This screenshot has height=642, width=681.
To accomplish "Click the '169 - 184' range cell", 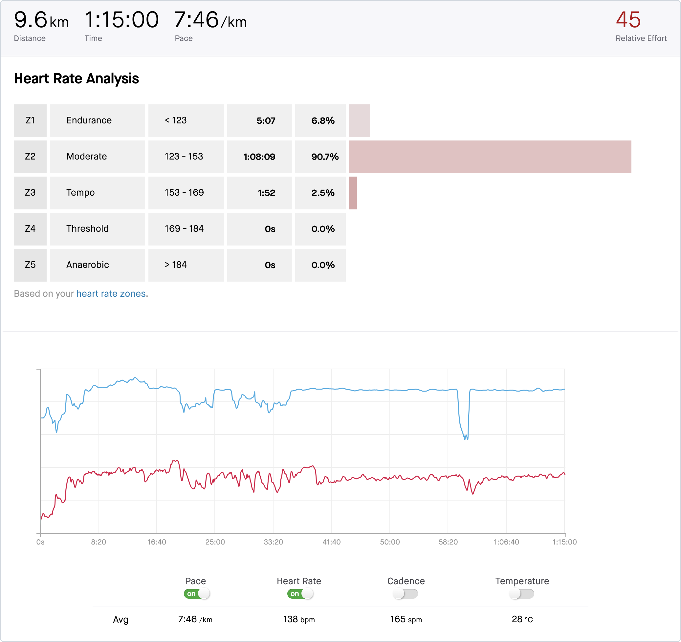I will [186, 229].
